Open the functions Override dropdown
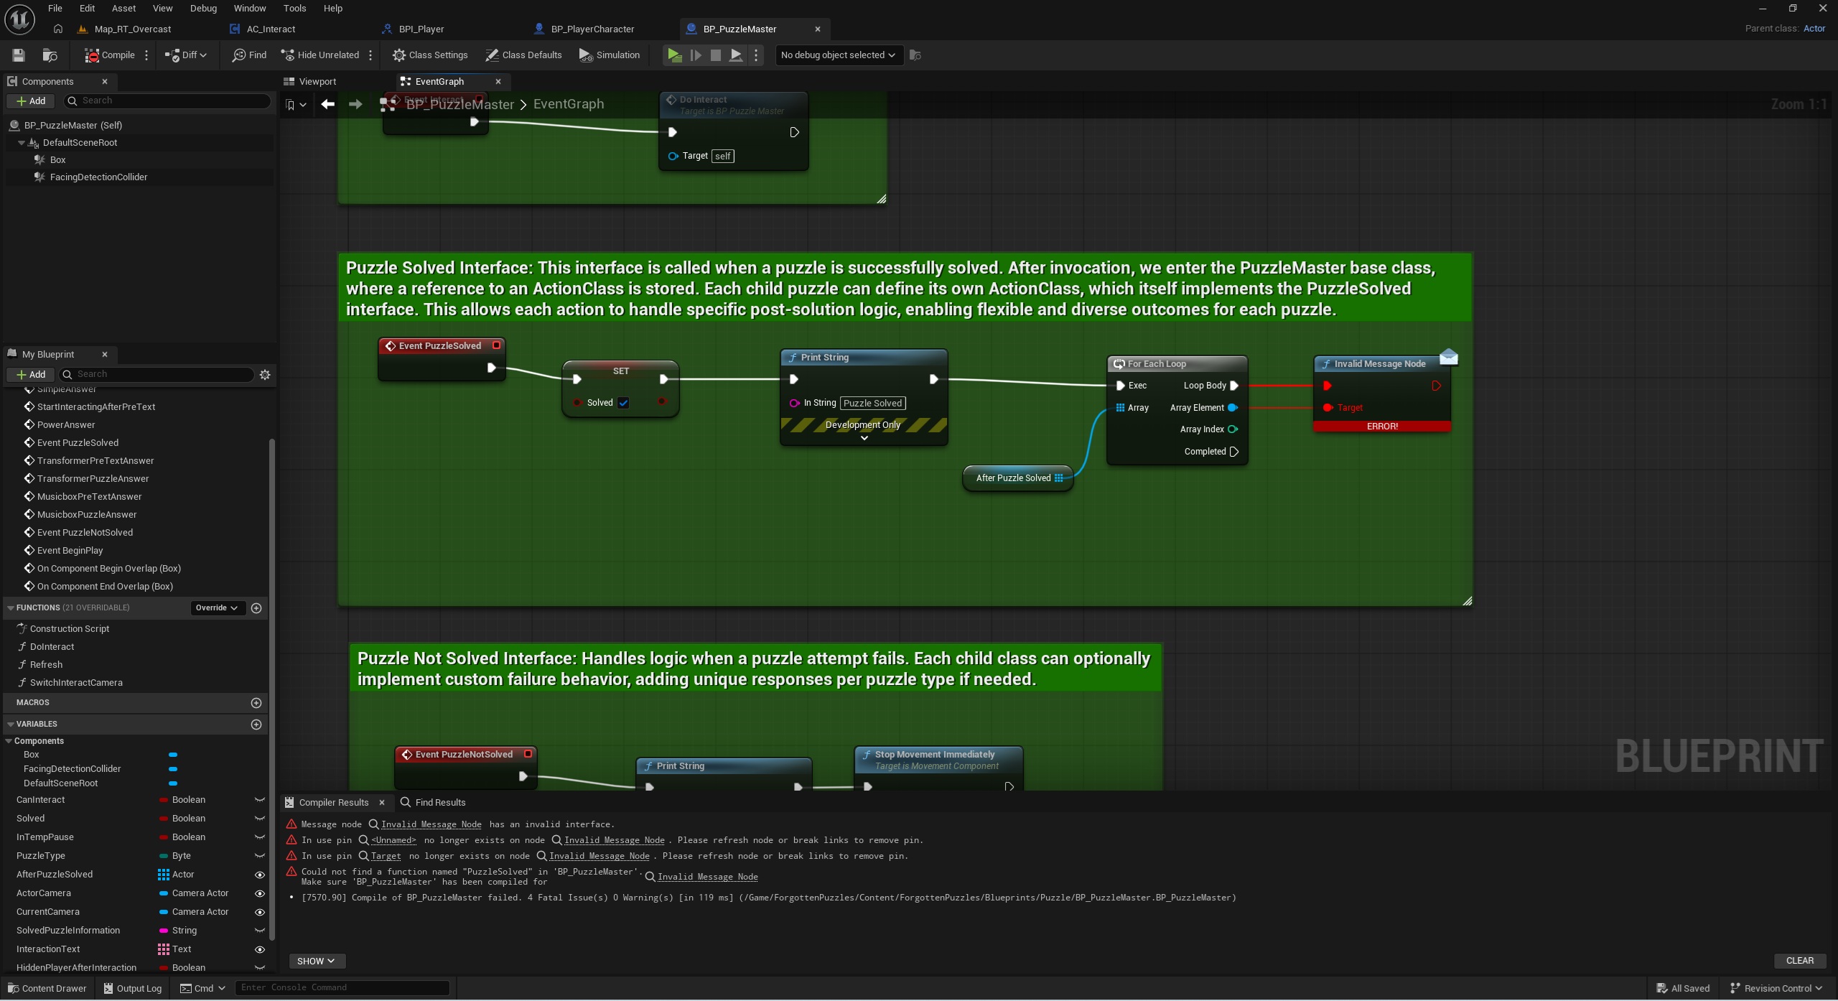This screenshot has width=1838, height=1001. (x=217, y=608)
